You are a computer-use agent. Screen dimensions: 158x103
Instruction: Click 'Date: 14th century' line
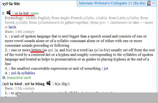(20, 32)
